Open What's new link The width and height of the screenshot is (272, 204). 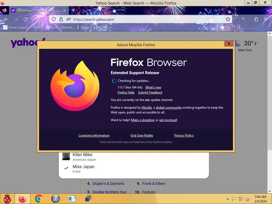(x=153, y=87)
